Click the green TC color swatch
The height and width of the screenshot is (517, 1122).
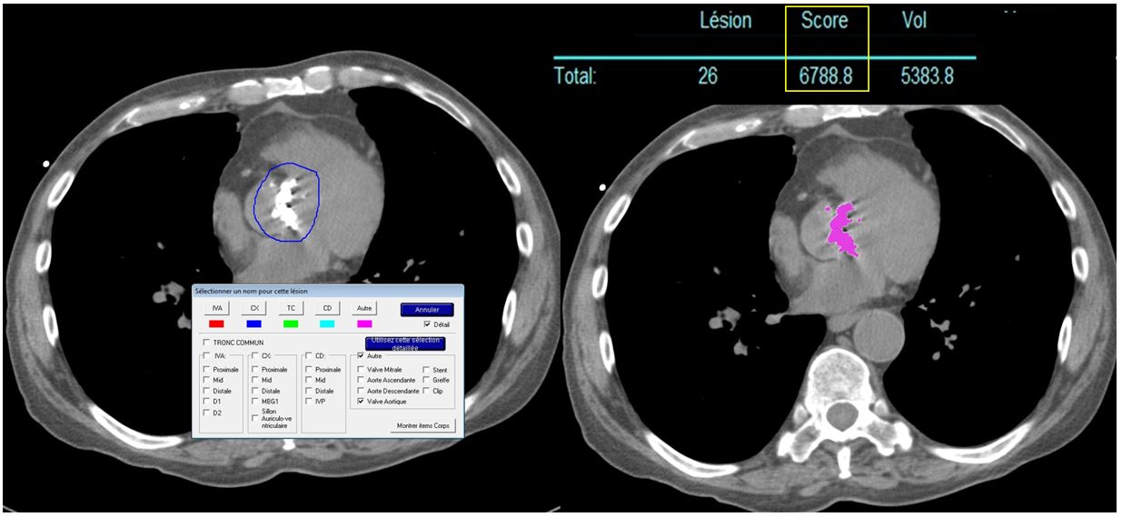pos(291,323)
